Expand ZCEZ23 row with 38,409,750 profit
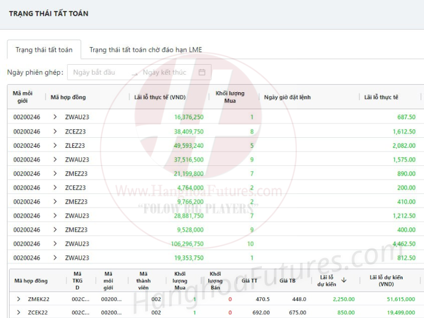 pyautogui.click(x=55, y=131)
